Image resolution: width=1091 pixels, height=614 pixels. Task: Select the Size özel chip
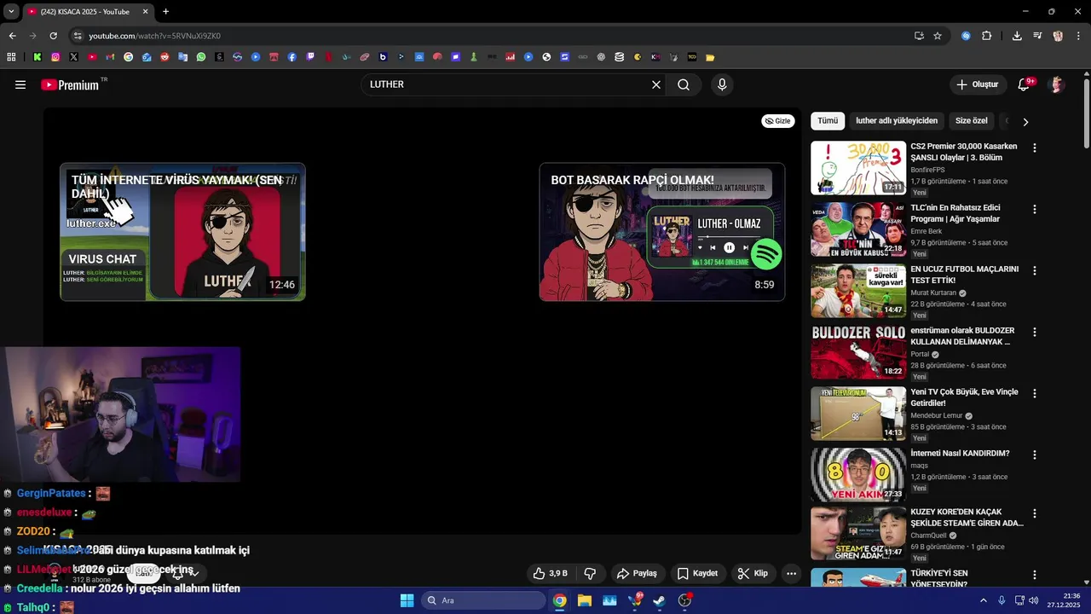(971, 121)
